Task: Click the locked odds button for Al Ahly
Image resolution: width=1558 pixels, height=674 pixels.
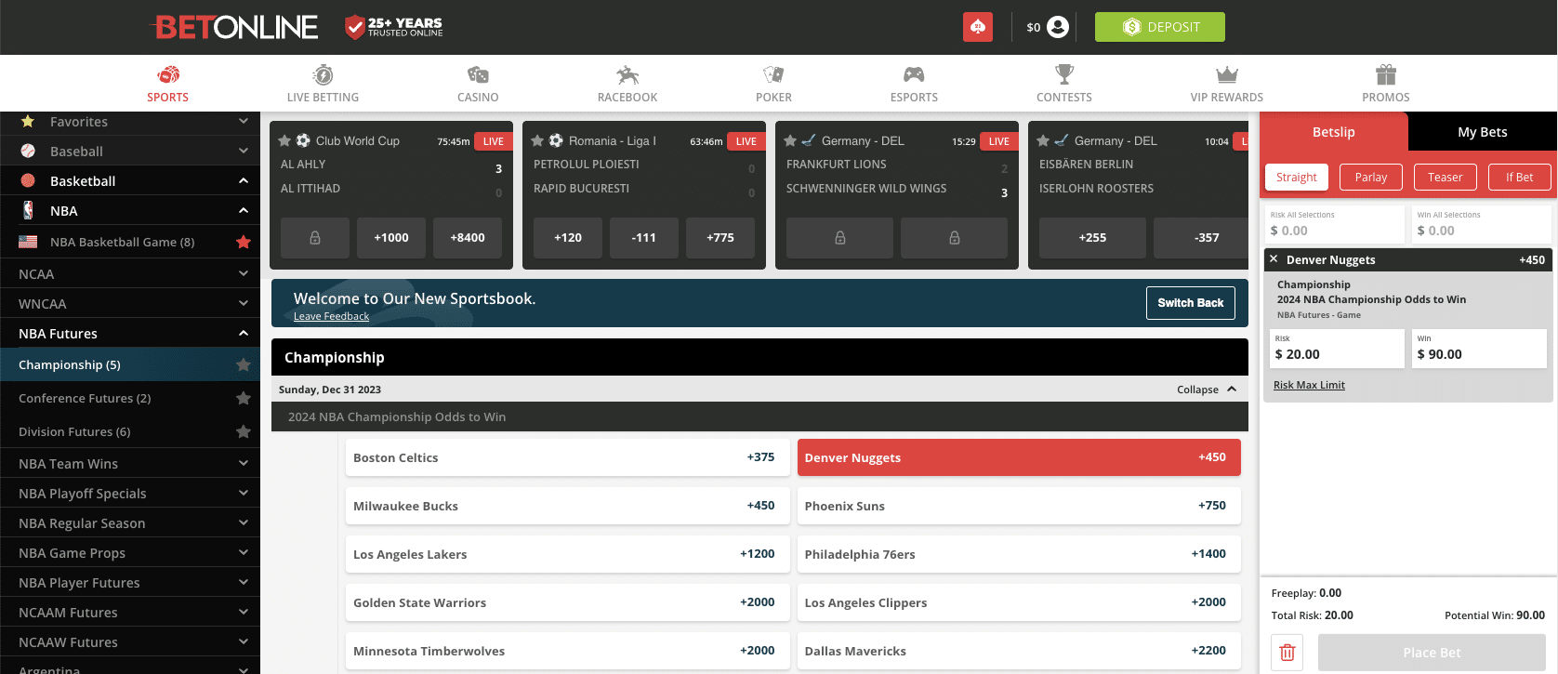Action: pyautogui.click(x=315, y=238)
